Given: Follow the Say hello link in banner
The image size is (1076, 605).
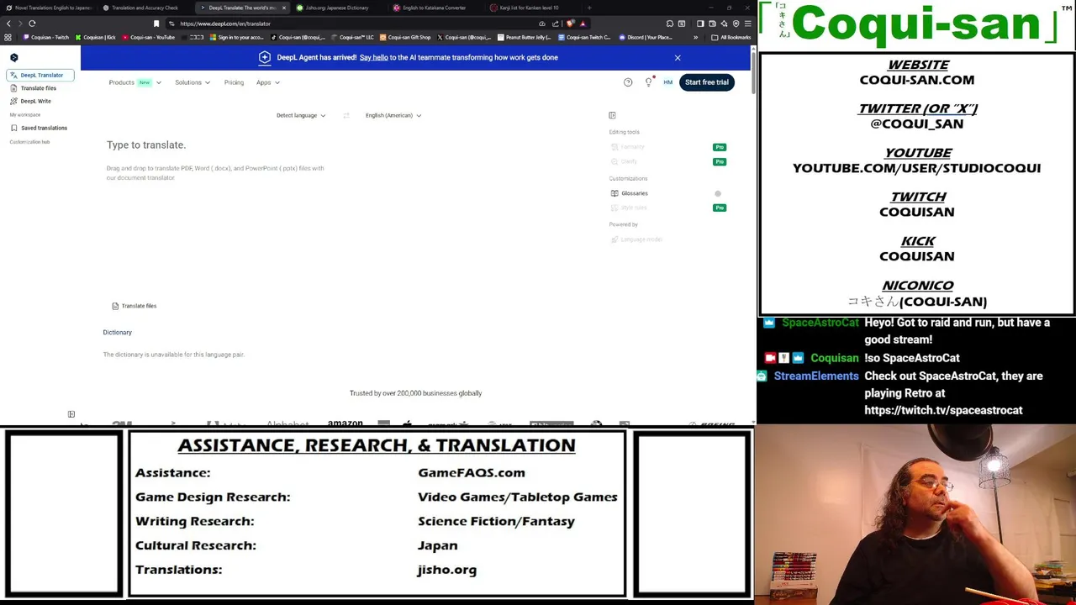Looking at the screenshot, I should pos(373,57).
